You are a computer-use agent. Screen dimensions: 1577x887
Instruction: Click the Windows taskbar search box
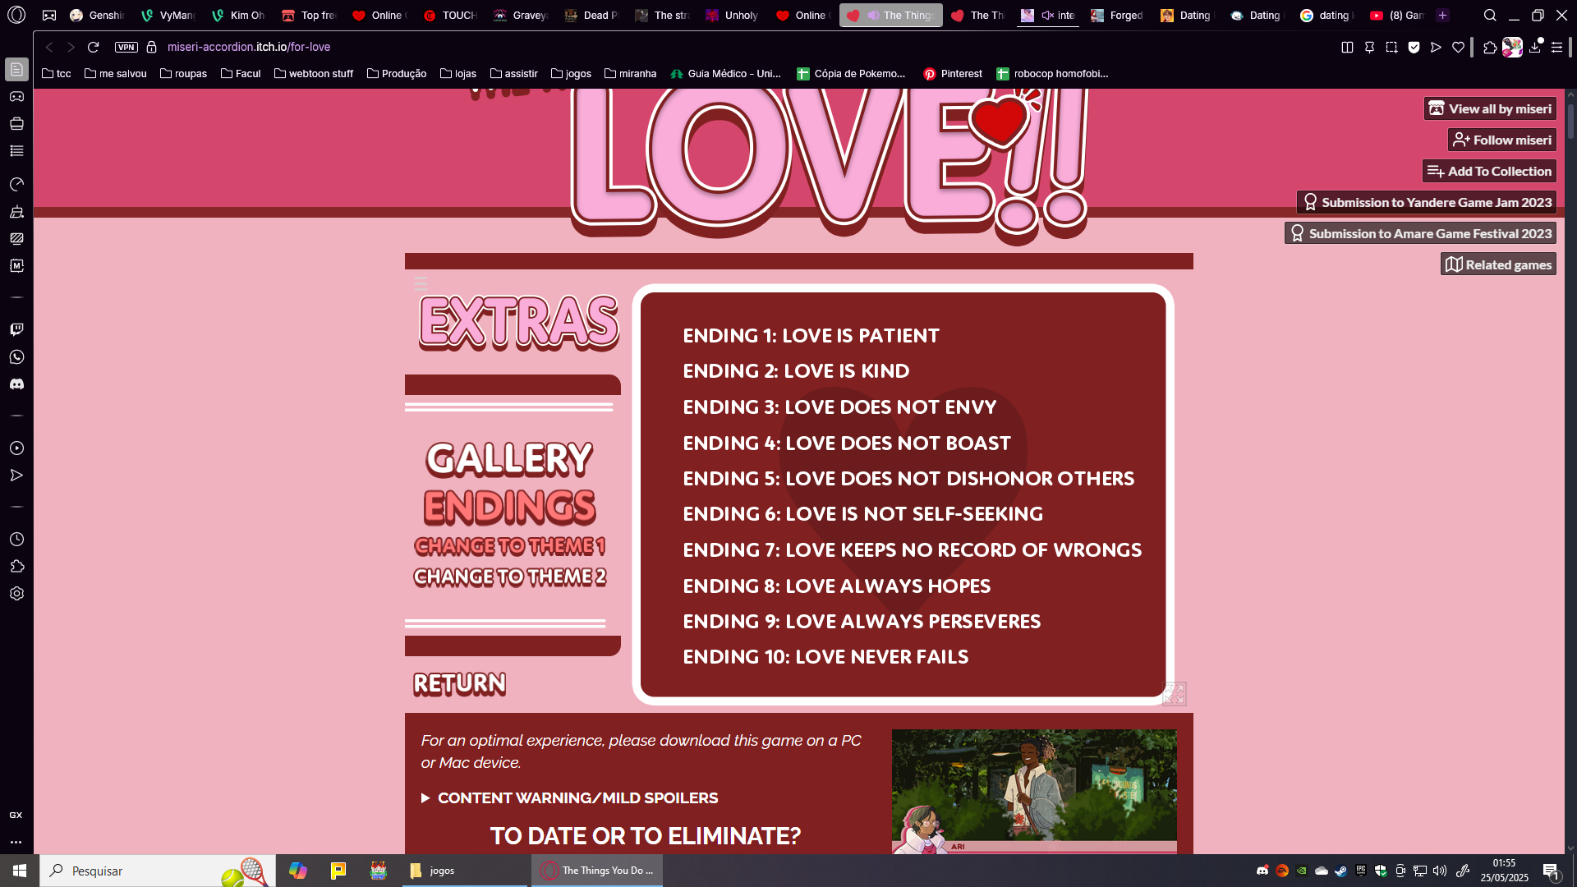(x=158, y=871)
